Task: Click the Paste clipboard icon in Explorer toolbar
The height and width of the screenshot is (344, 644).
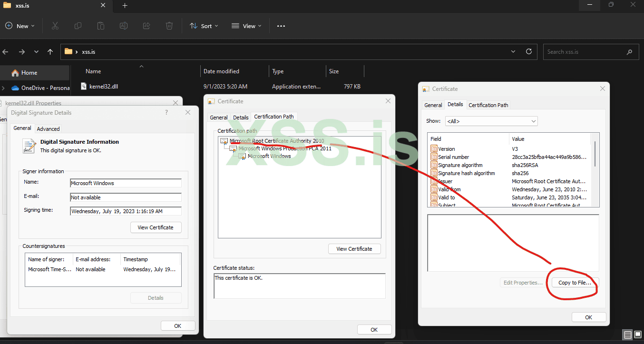Action: (101, 26)
